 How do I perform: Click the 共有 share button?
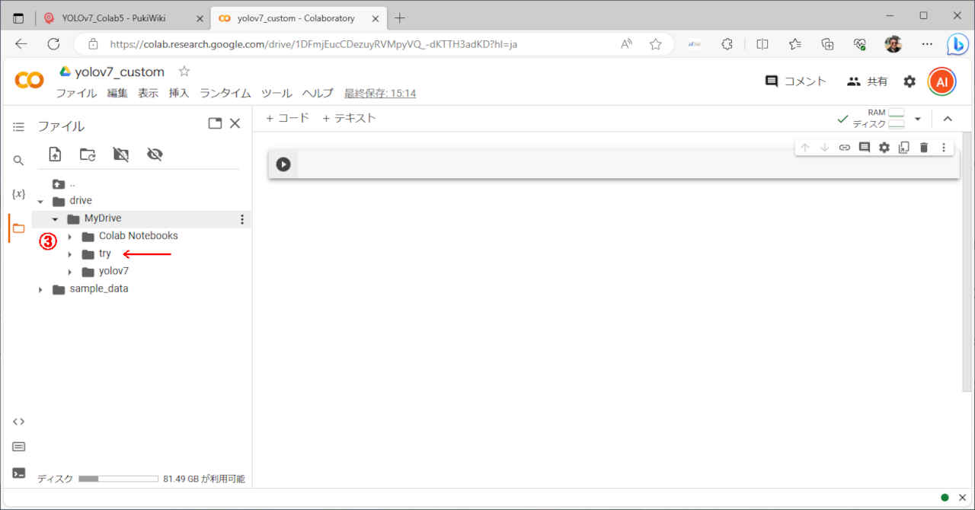tap(867, 81)
